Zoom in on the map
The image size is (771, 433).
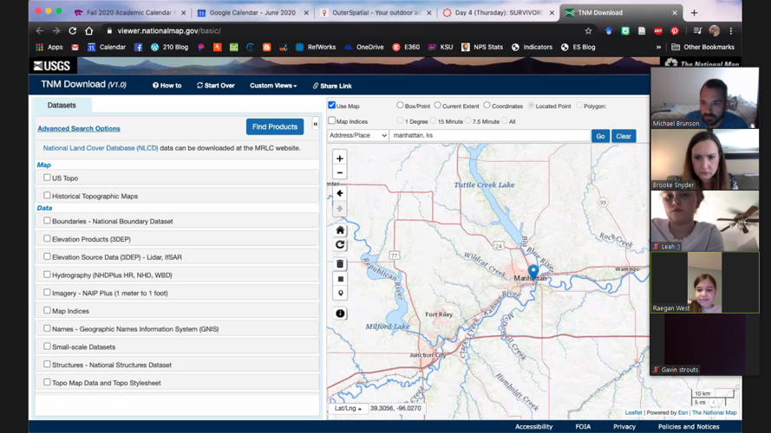(340, 158)
